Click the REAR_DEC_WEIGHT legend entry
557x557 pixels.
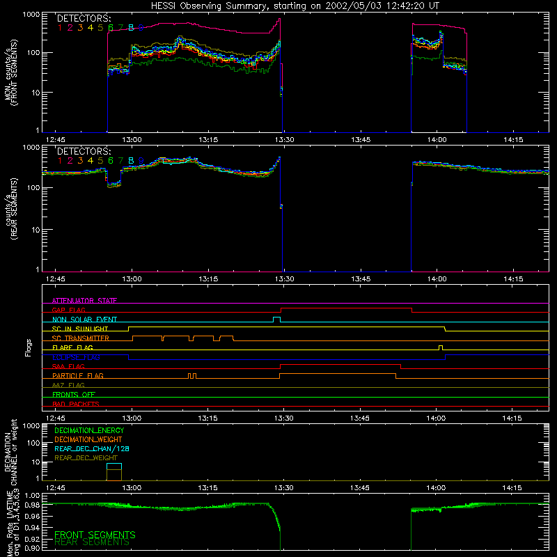(86, 458)
